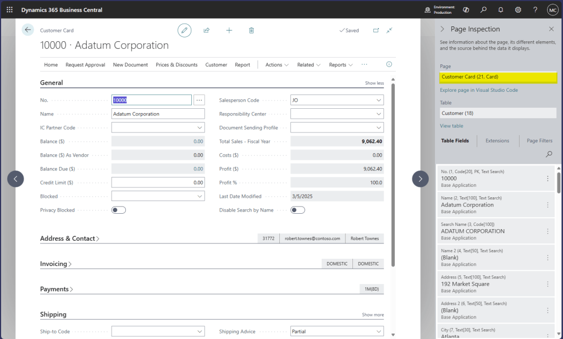Image resolution: width=563 pixels, height=339 pixels.
Task: Open page in new window icon
Action: (376, 30)
